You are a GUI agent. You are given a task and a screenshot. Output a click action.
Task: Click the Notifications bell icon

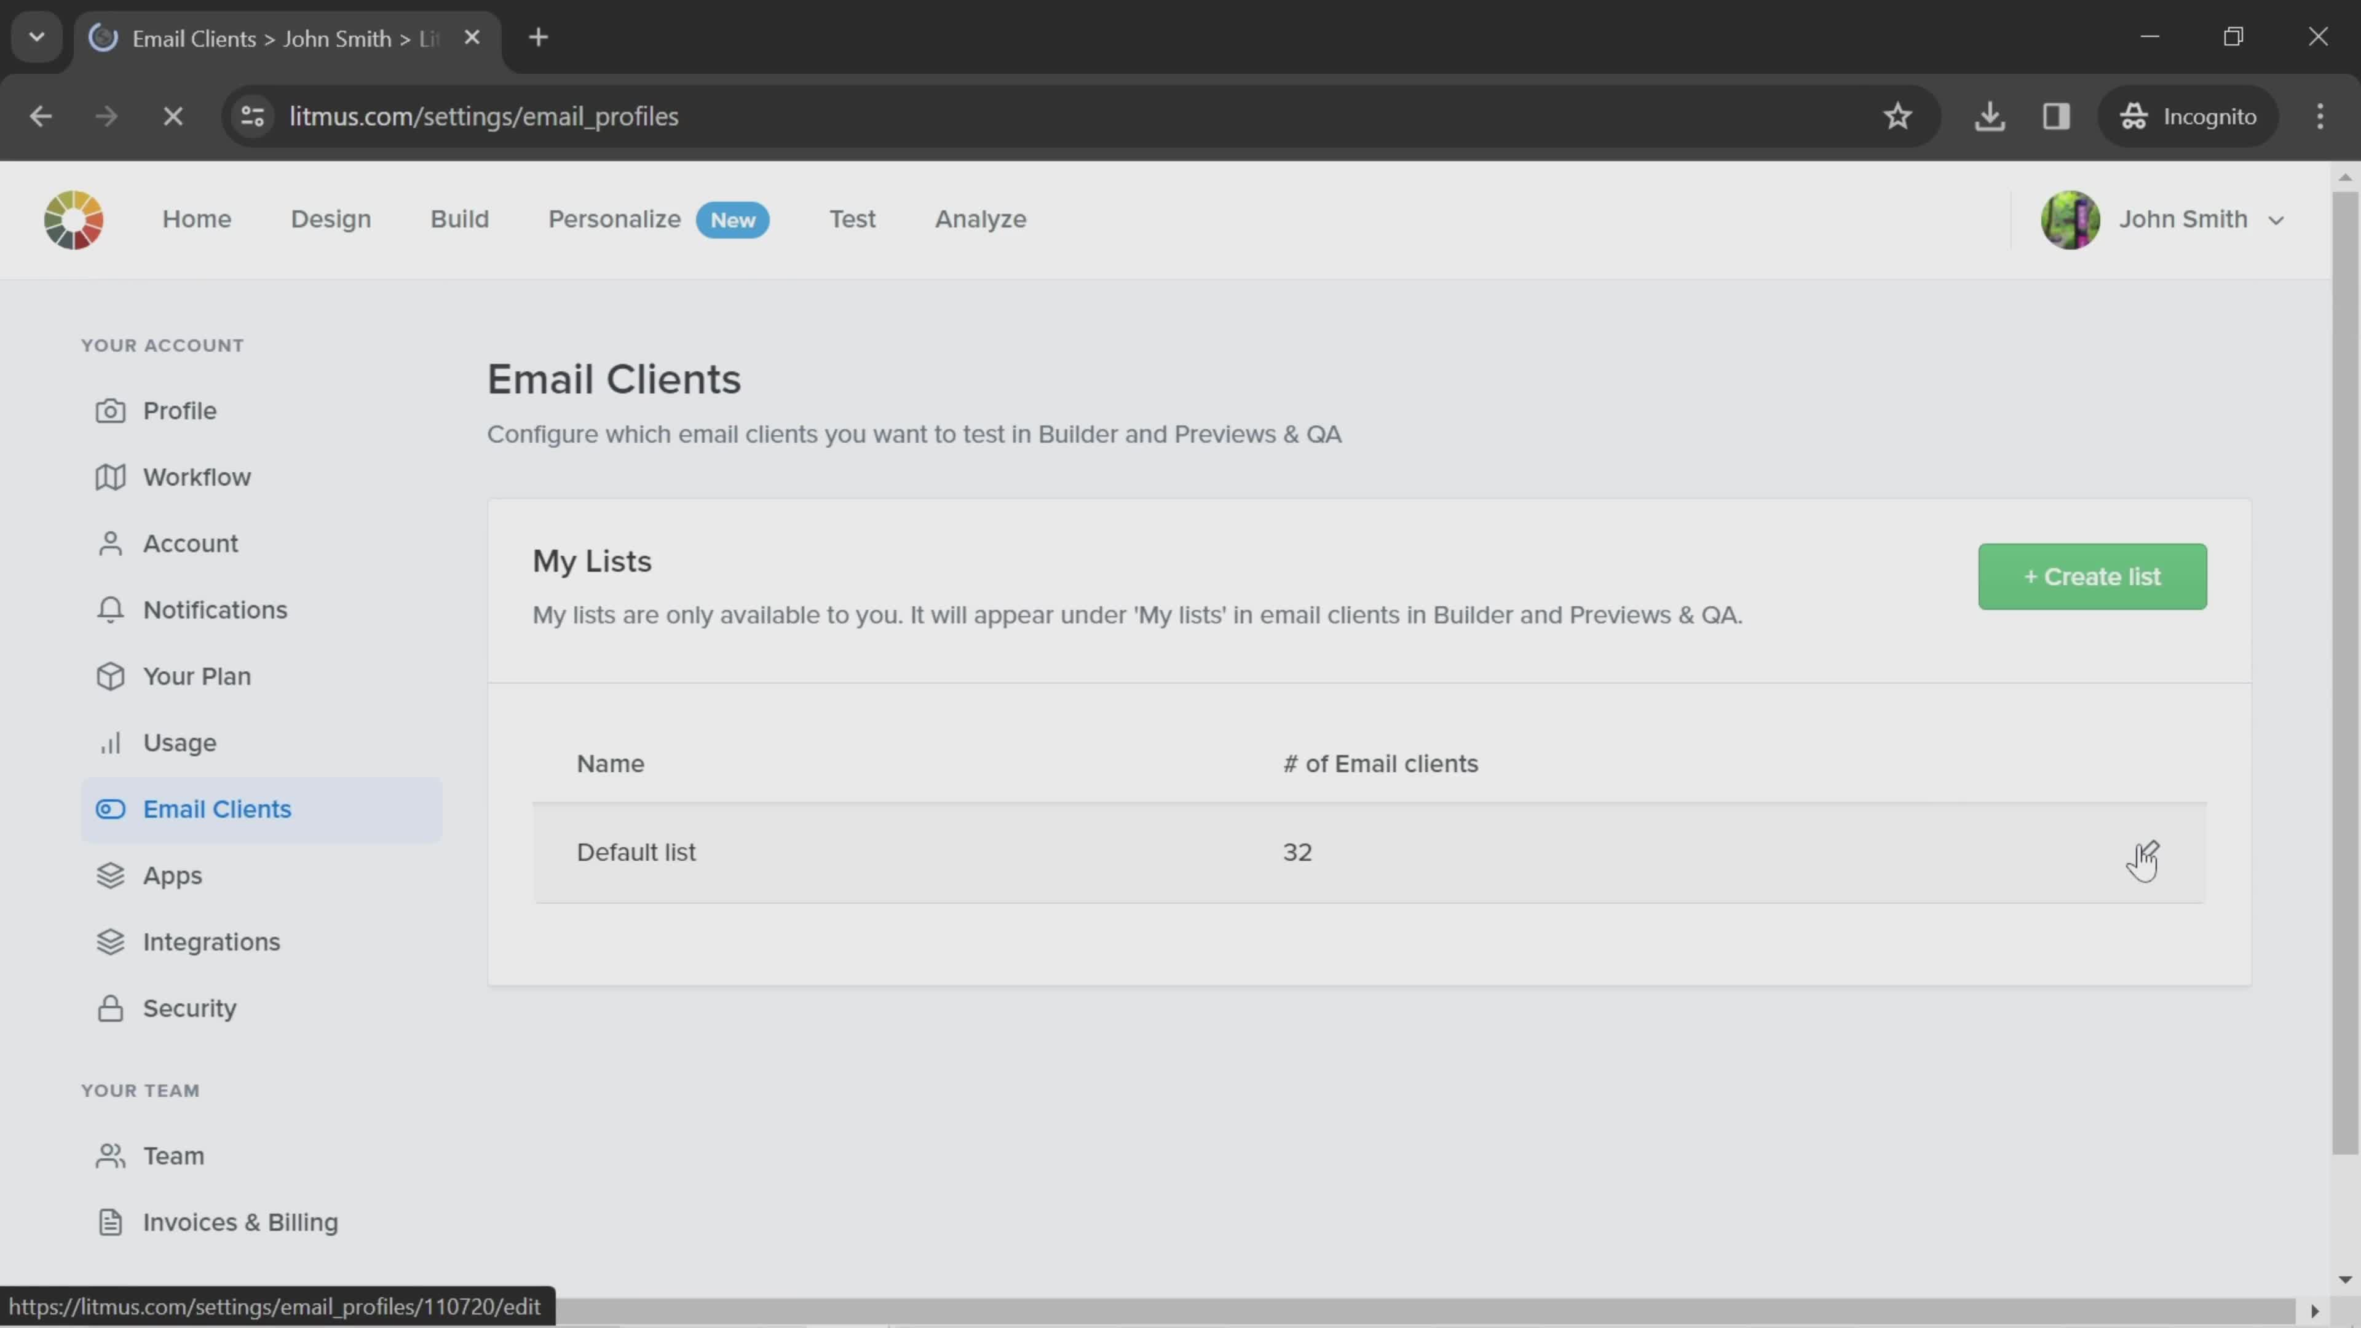(110, 611)
